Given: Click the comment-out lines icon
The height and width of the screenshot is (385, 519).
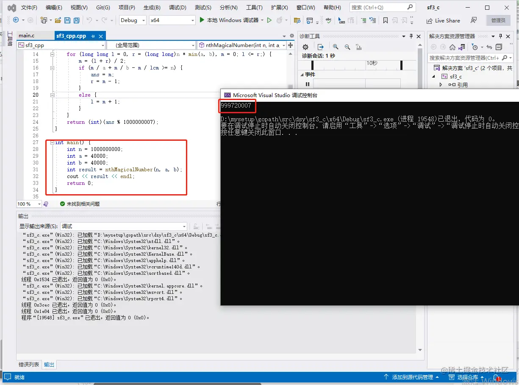Looking at the screenshot, I should 364,20.
